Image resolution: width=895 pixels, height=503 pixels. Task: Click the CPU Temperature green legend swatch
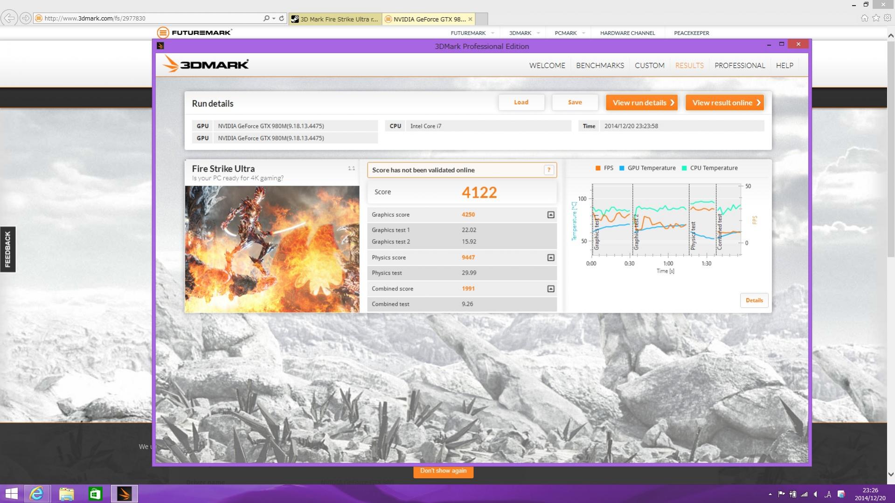[x=684, y=168]
